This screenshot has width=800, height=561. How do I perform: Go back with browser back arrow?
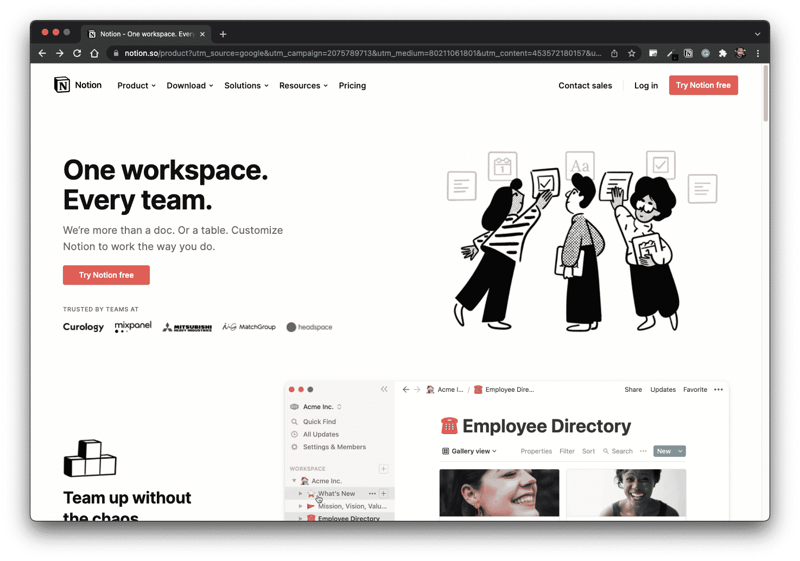[42, 53]
